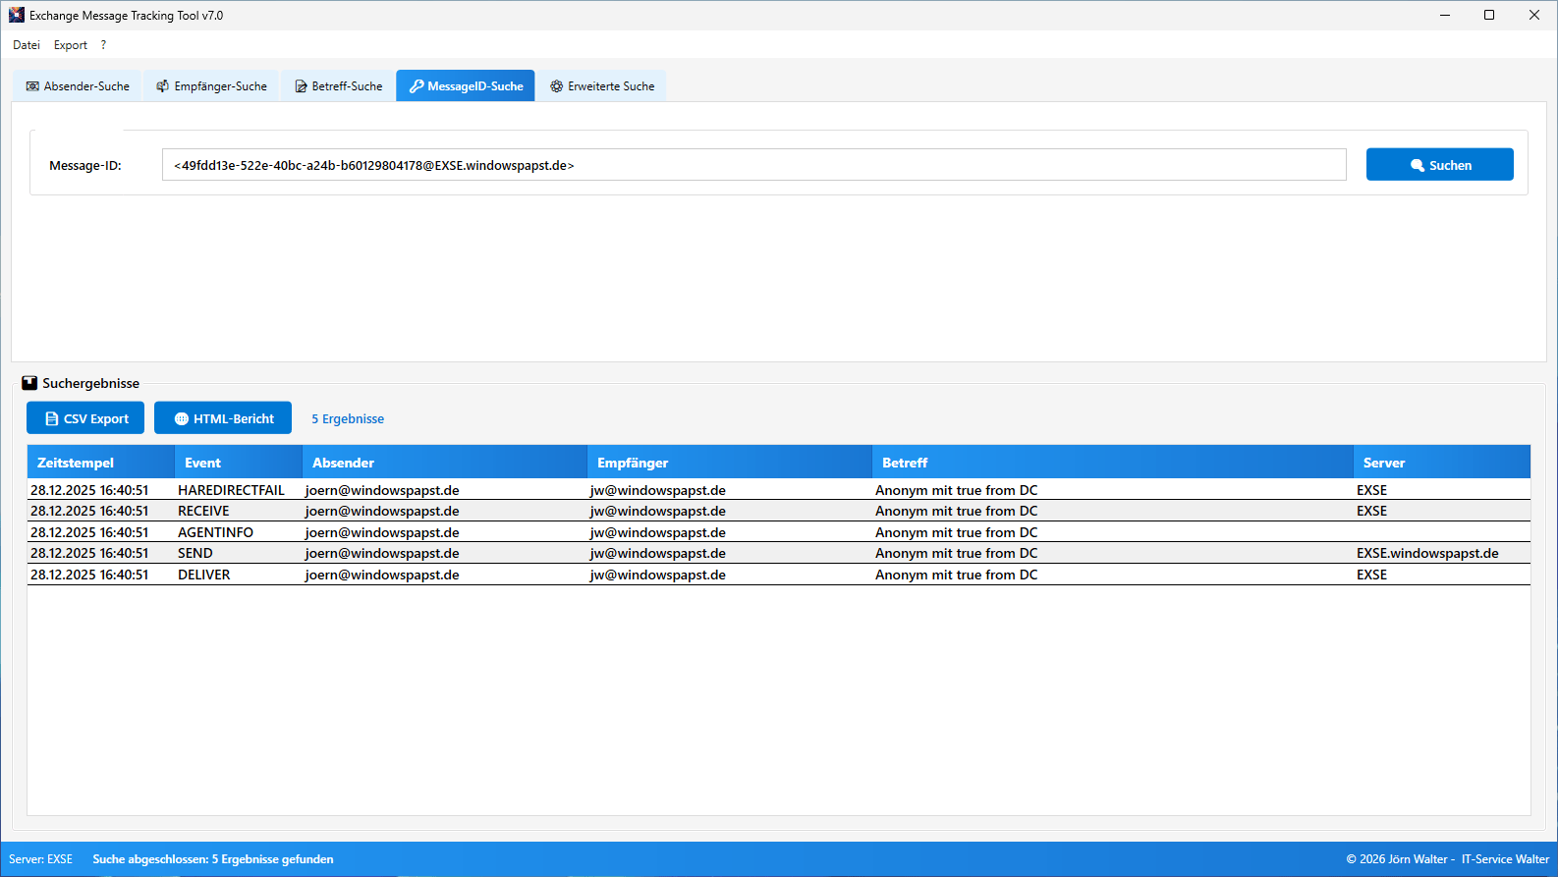This screenshot has width=1558, height=877.
Task: Open the Export menu
Action: click(x=71, y=45)
